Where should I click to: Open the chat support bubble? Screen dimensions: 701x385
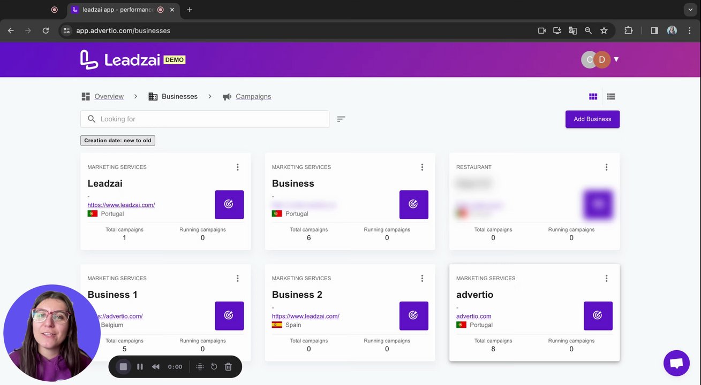pyautogui.click(x=676, y=363)
